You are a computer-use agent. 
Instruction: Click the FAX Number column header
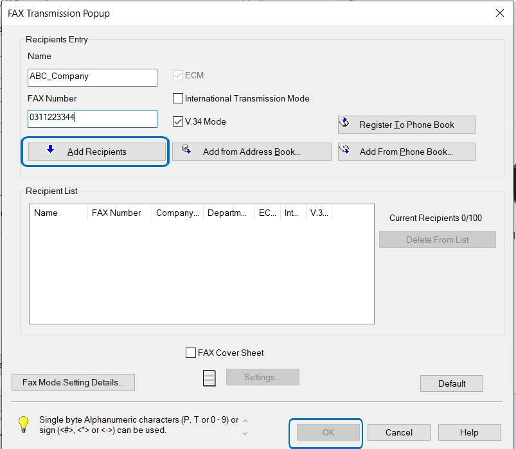pos(119,213)
